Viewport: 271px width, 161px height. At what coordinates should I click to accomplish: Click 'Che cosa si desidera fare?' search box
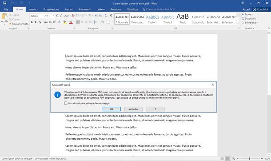point(159,9)
